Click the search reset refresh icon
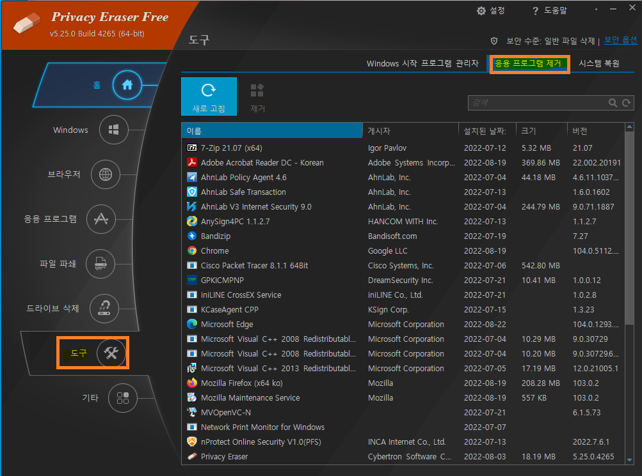This screenshot has width=642, height=476. coord(627,103)
